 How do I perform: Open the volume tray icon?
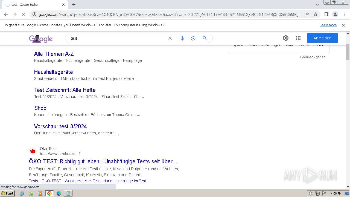(311, 193)
